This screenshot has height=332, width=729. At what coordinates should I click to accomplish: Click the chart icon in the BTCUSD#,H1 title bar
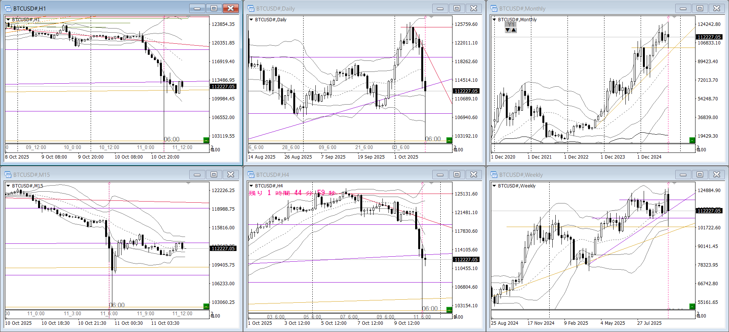click(x=8, y=8)
